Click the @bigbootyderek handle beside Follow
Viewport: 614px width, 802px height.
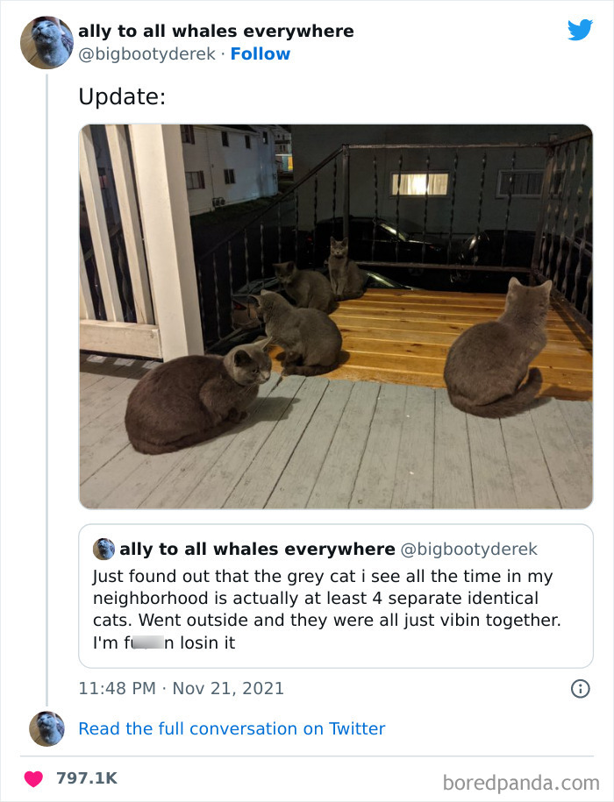[x=146, y=53]
